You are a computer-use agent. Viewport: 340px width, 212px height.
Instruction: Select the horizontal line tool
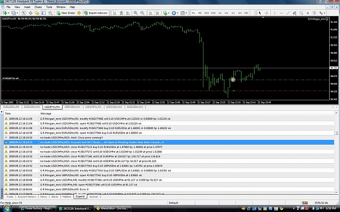point(281,13)
